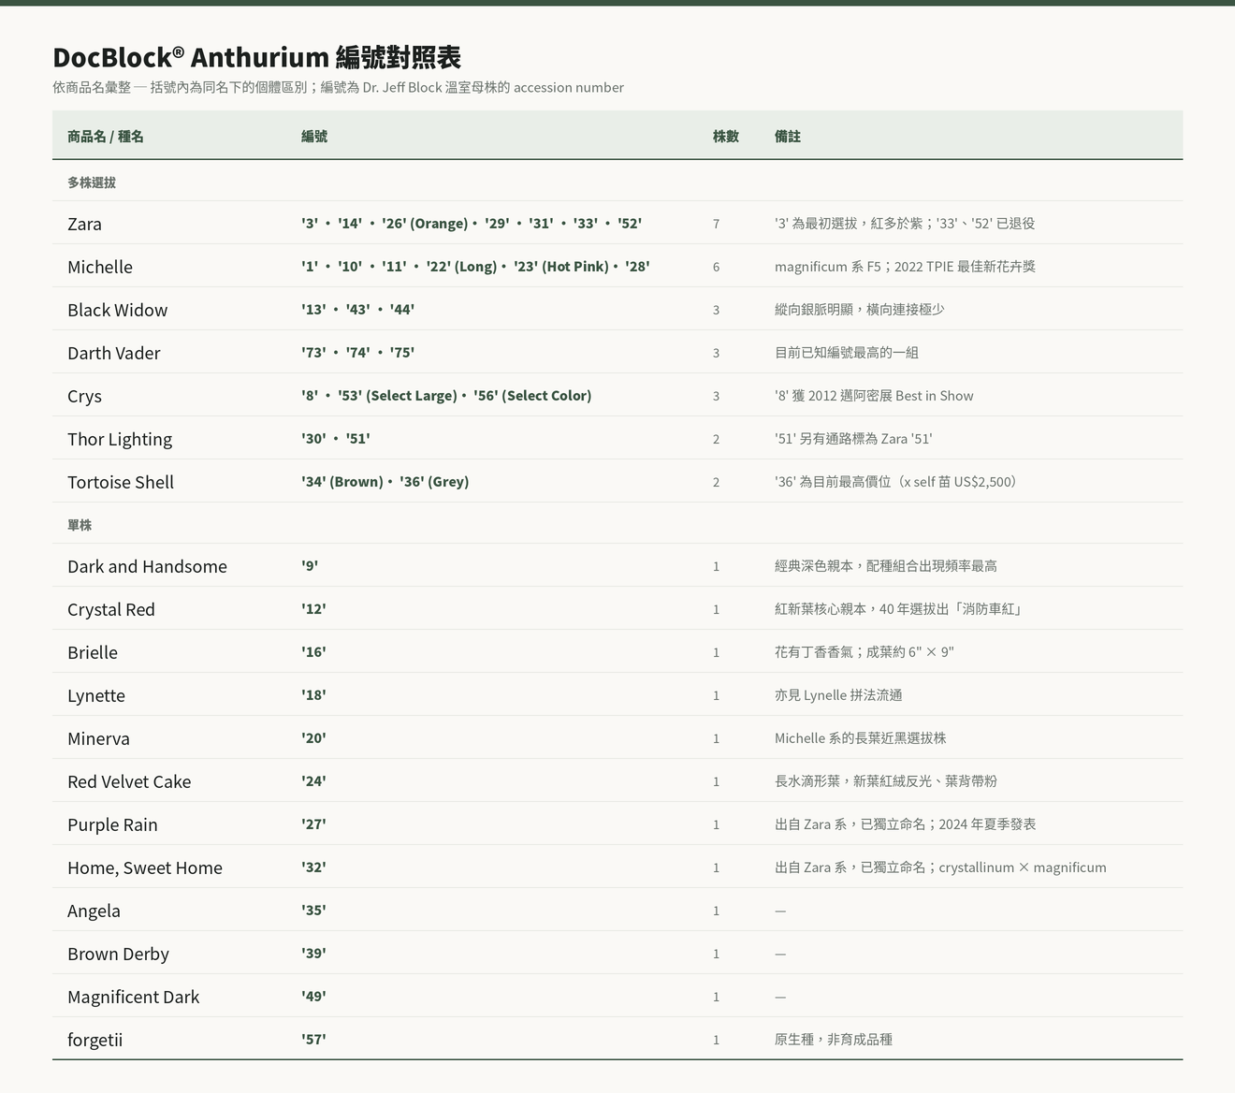Click the plant count '7' in Zara row
The image size is (1235, 1093).
(x=716, y=224)
